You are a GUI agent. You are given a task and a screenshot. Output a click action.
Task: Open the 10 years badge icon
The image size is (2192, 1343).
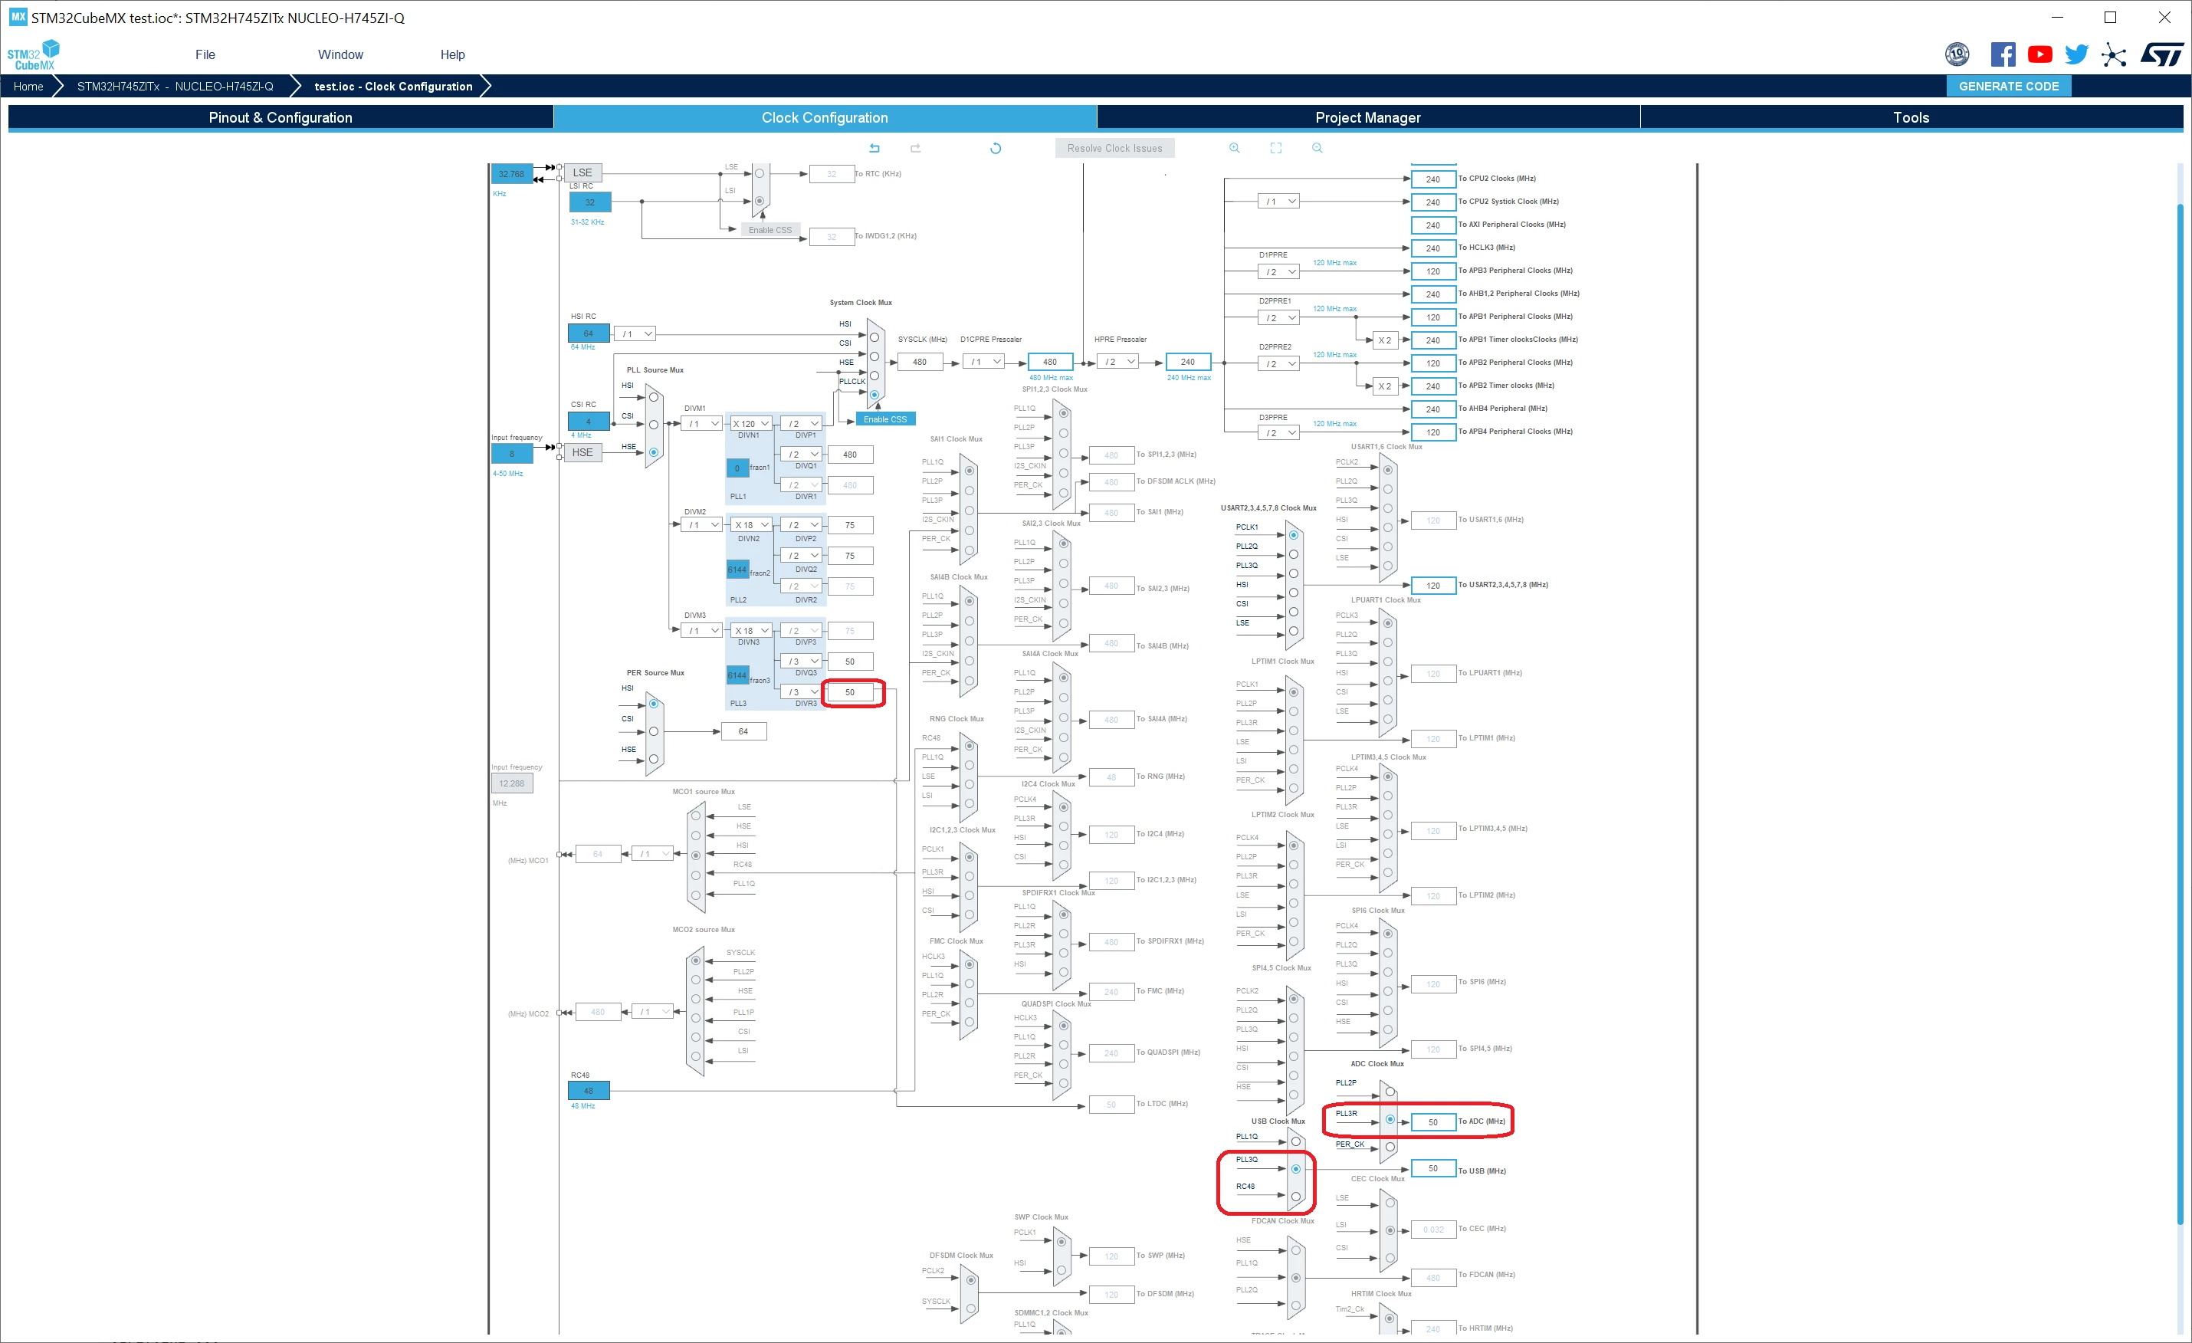point(1957,54)
